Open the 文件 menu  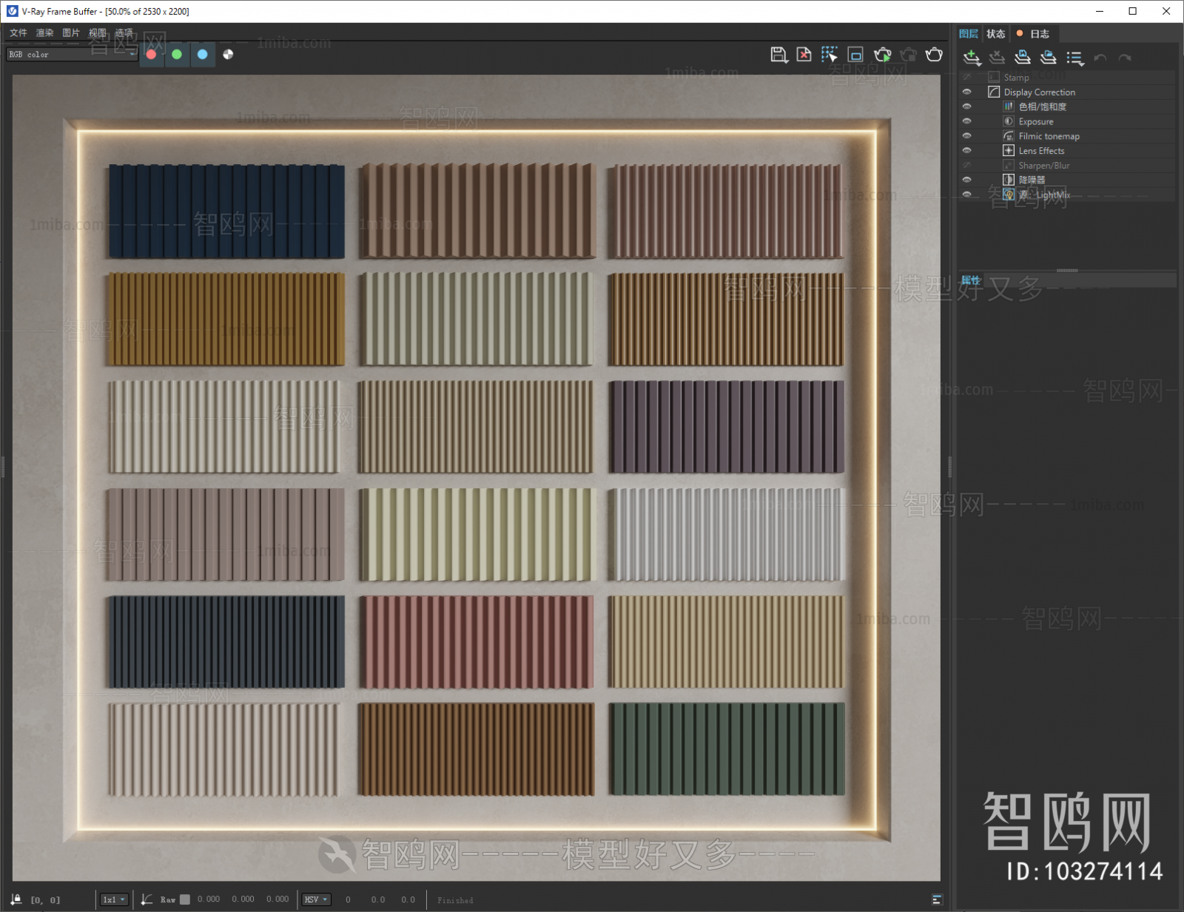[18, 33]
